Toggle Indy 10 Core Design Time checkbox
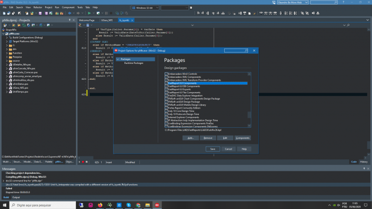The image size is (372, 209). 166,111
